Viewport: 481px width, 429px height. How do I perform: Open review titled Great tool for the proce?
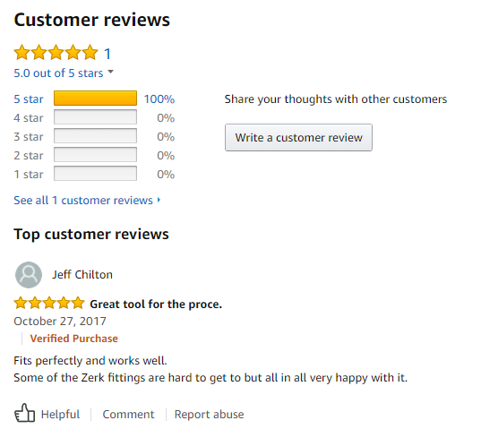pyautogui.click(x=156, y=305)
